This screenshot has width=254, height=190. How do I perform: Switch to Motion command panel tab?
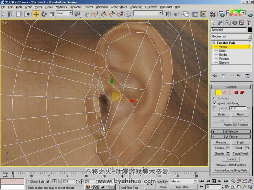point(235,23)
